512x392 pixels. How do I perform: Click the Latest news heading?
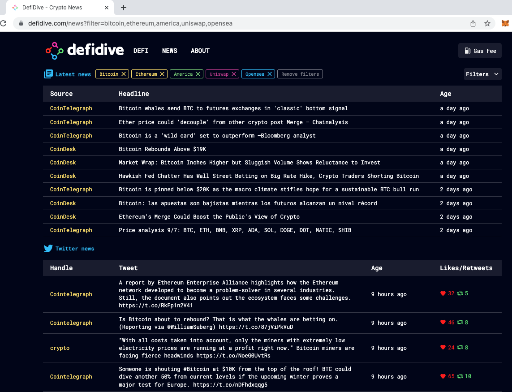(x=73, y=74)
